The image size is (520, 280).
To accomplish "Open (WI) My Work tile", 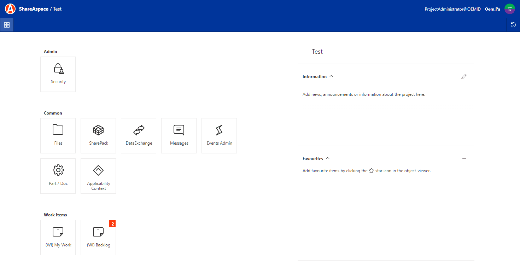I will pyautogui.click(x=58, y=238).
